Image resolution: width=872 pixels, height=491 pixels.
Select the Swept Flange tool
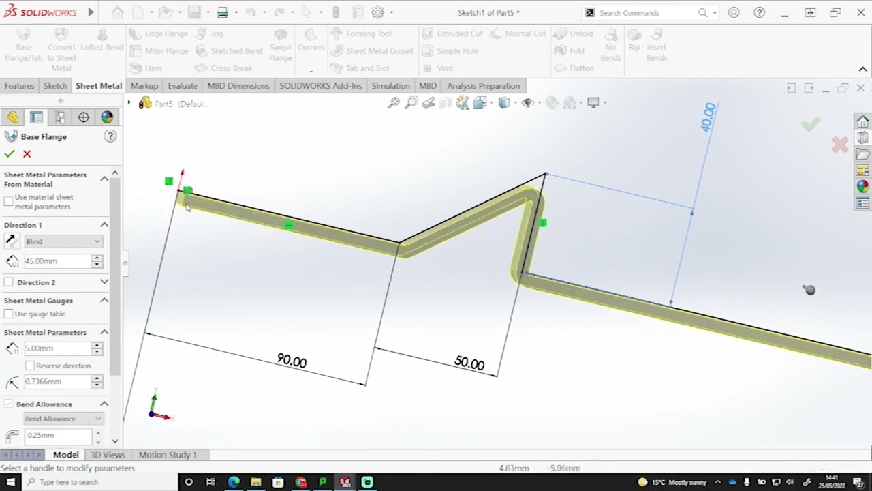[x=280, y=46]
